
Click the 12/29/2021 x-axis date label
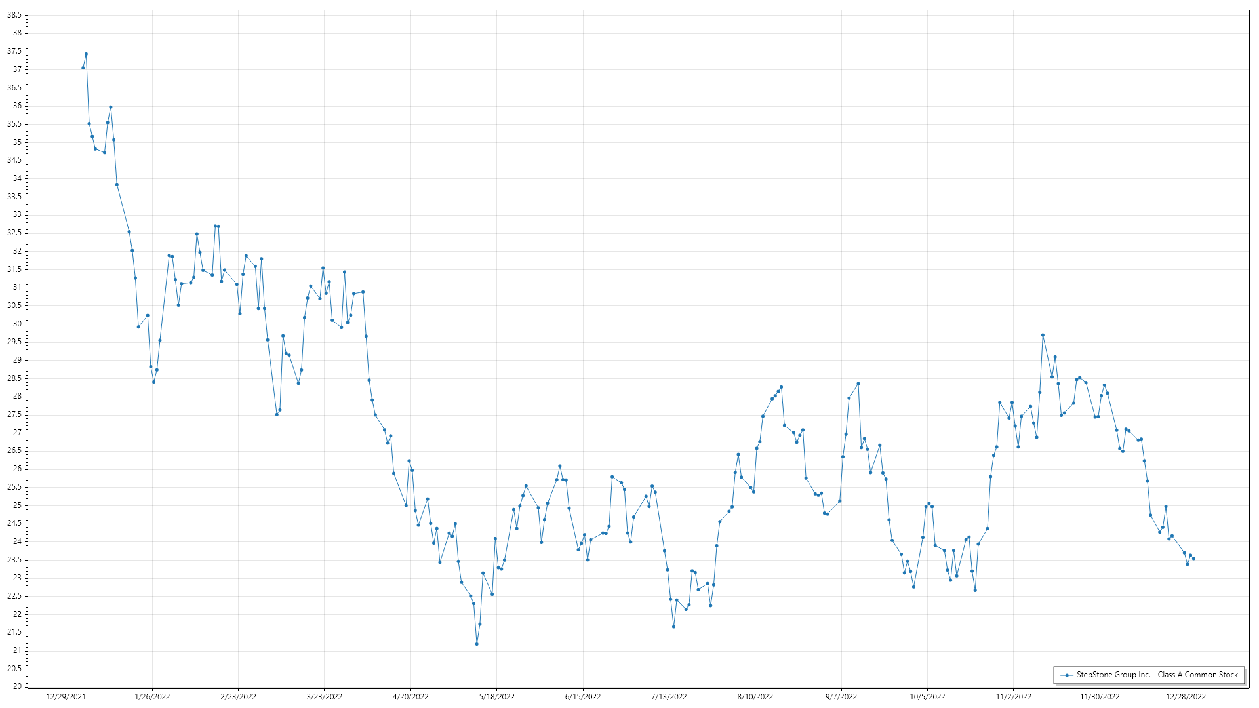[66, 697]
